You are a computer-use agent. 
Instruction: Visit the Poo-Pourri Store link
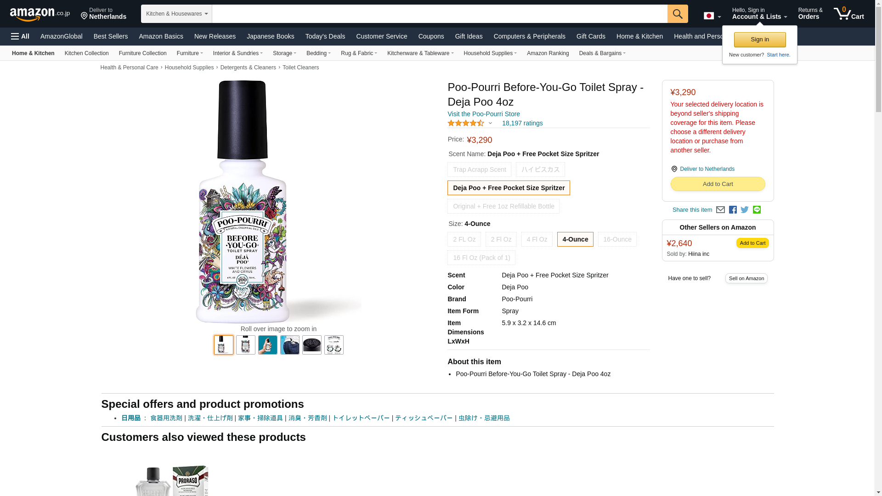pos(483,114)
